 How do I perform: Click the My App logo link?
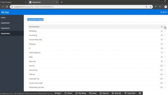(5, 12)
